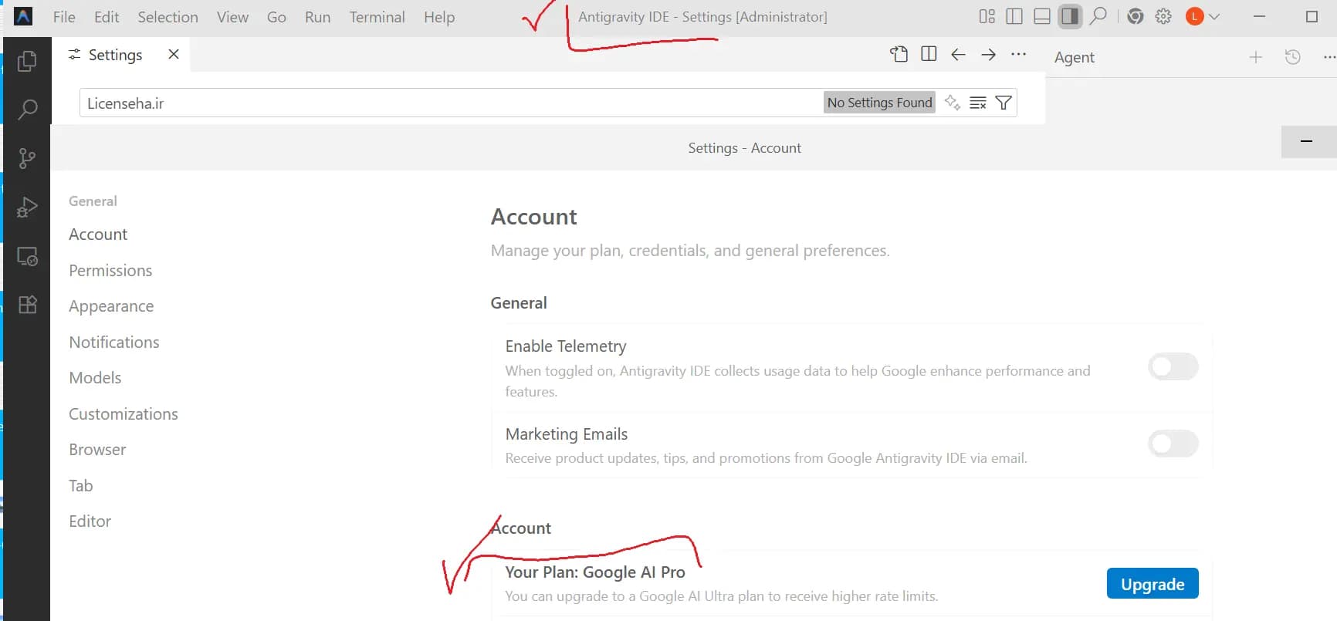Open the File menu
The image size is (1337, 621).
(64, 17)
